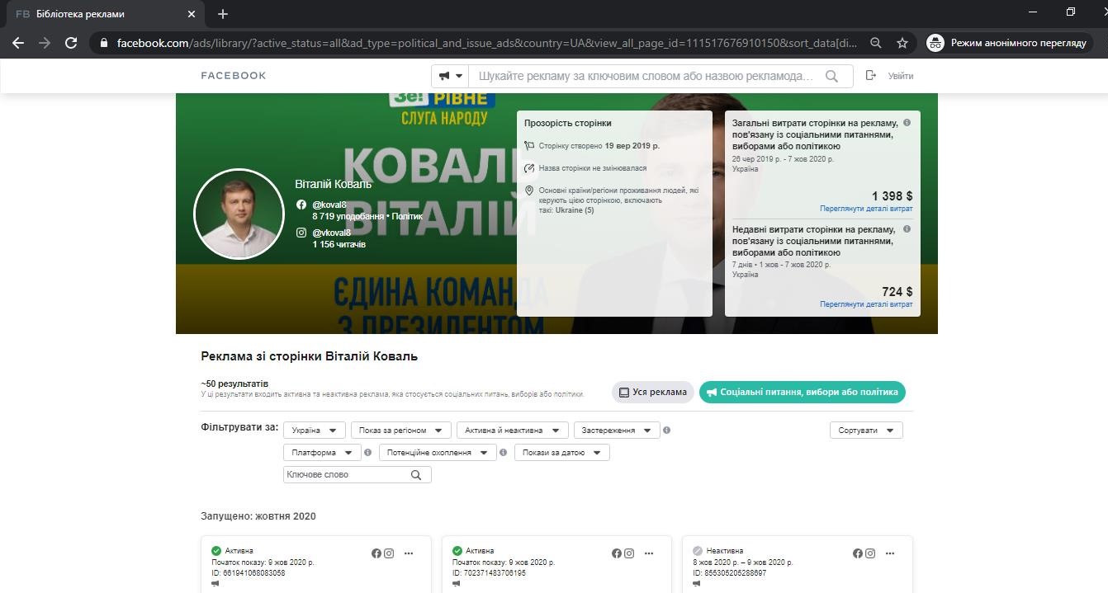View spending details under 1 398 $
This screenshot has width=1108, height=593.
tap(866, 209)
